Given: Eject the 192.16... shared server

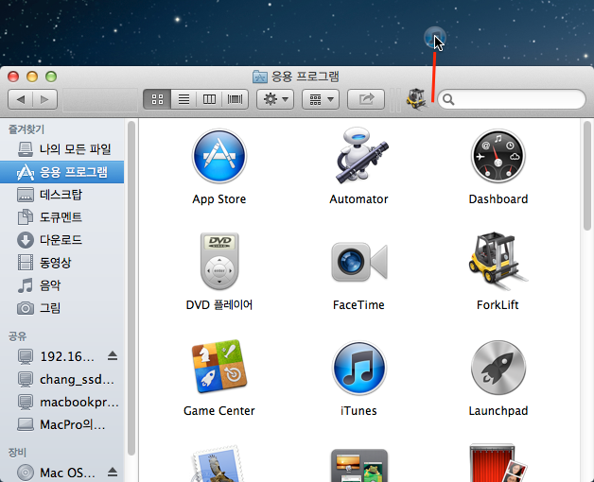Looking at the screenshot, I should [x=113, y=356].
